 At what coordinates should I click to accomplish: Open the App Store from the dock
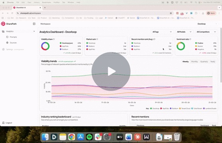pos(81,137)
